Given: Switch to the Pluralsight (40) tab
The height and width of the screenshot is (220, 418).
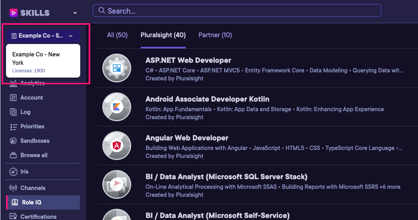Looking at the screenshot, I should pyautogui.click(x=163, y=35).
